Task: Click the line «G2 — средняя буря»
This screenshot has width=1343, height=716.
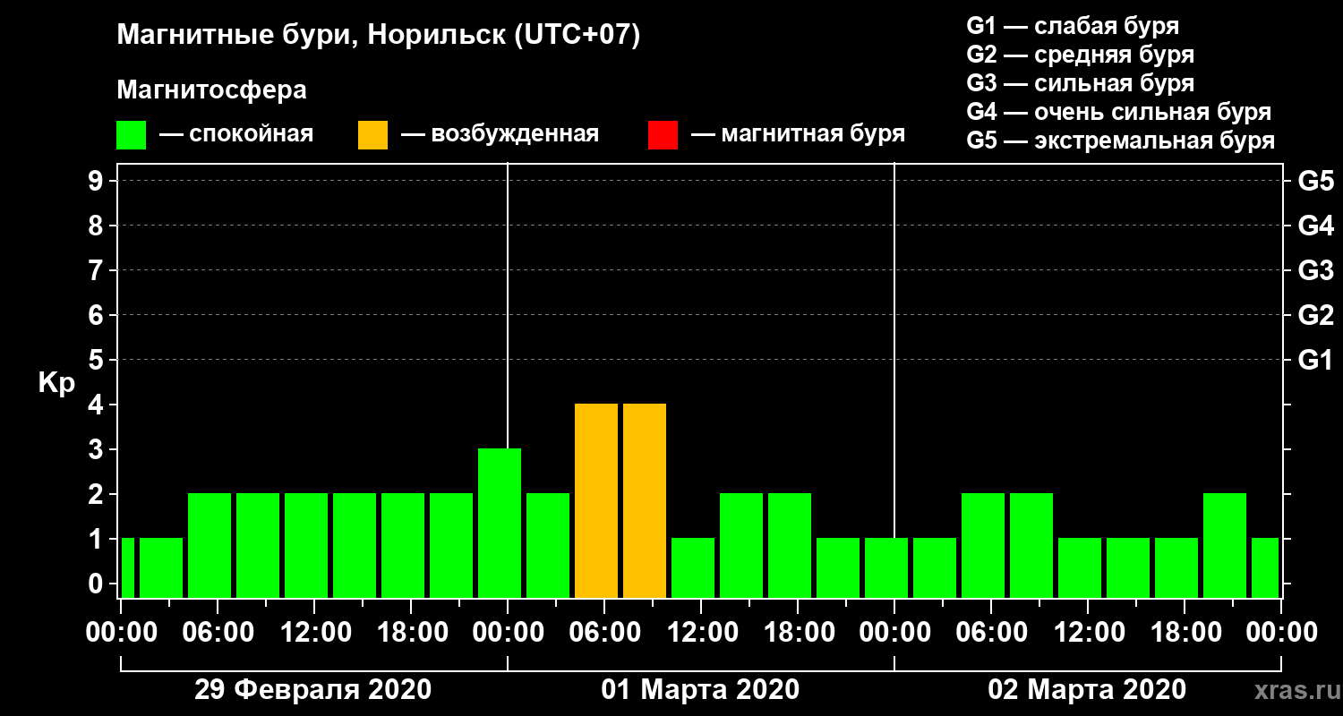Action: tap(1080, 55)
